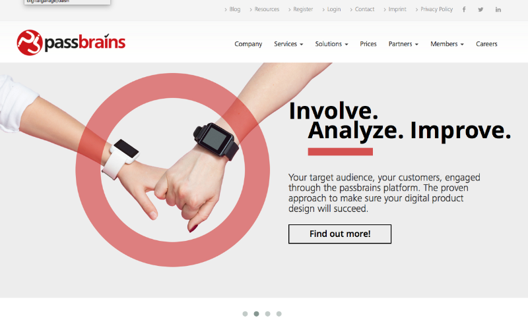
Task: Open the Prices menu item
Action: click(368, 44)
